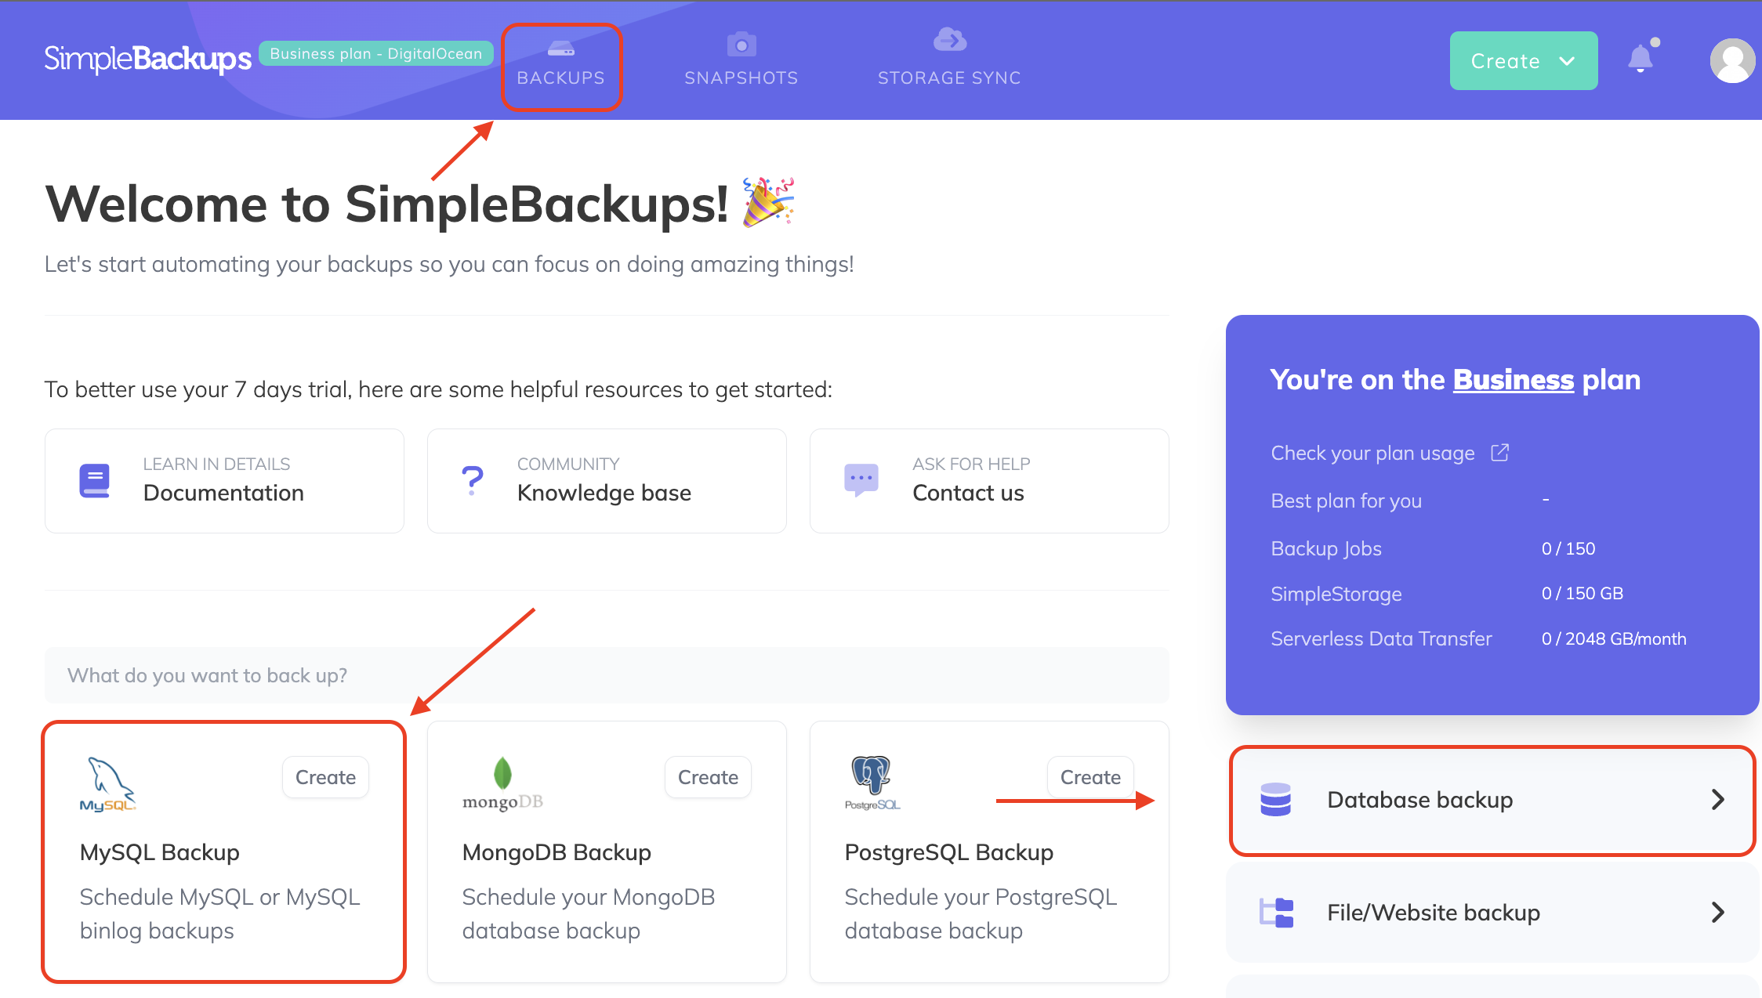Viewport: 1762px width, 998px height.
Task: Click the Knowledge base question mark icon
Action: tap(473, 480)
